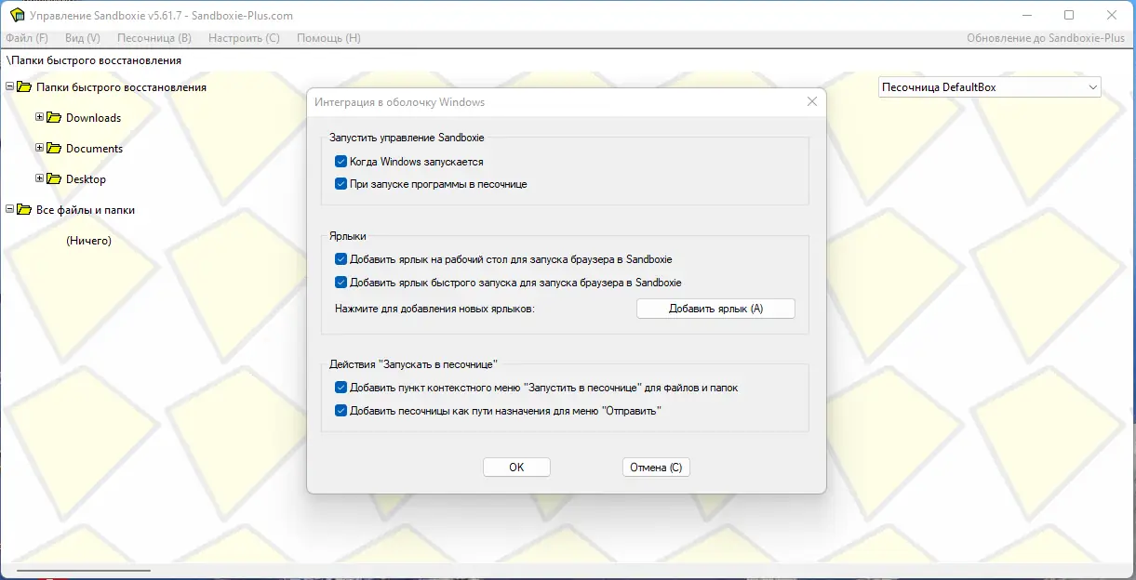1136x580 pixels.
Task: Expand the Documents tree node
Action: point(40,148)
